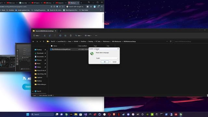Open the View dropdown in Explorer
The image size is (208, 117).
point(88,35)
